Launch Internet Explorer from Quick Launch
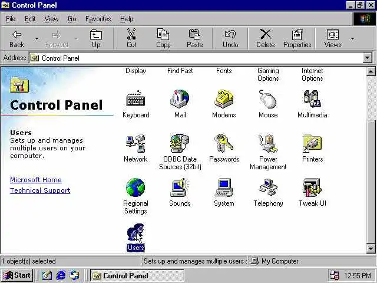The height and width of the screenshot is (283, 377). coord(61,275)
